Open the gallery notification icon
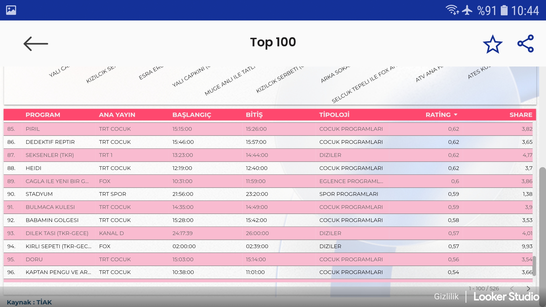This screenshot has height=307, width=546. point(11,10)
